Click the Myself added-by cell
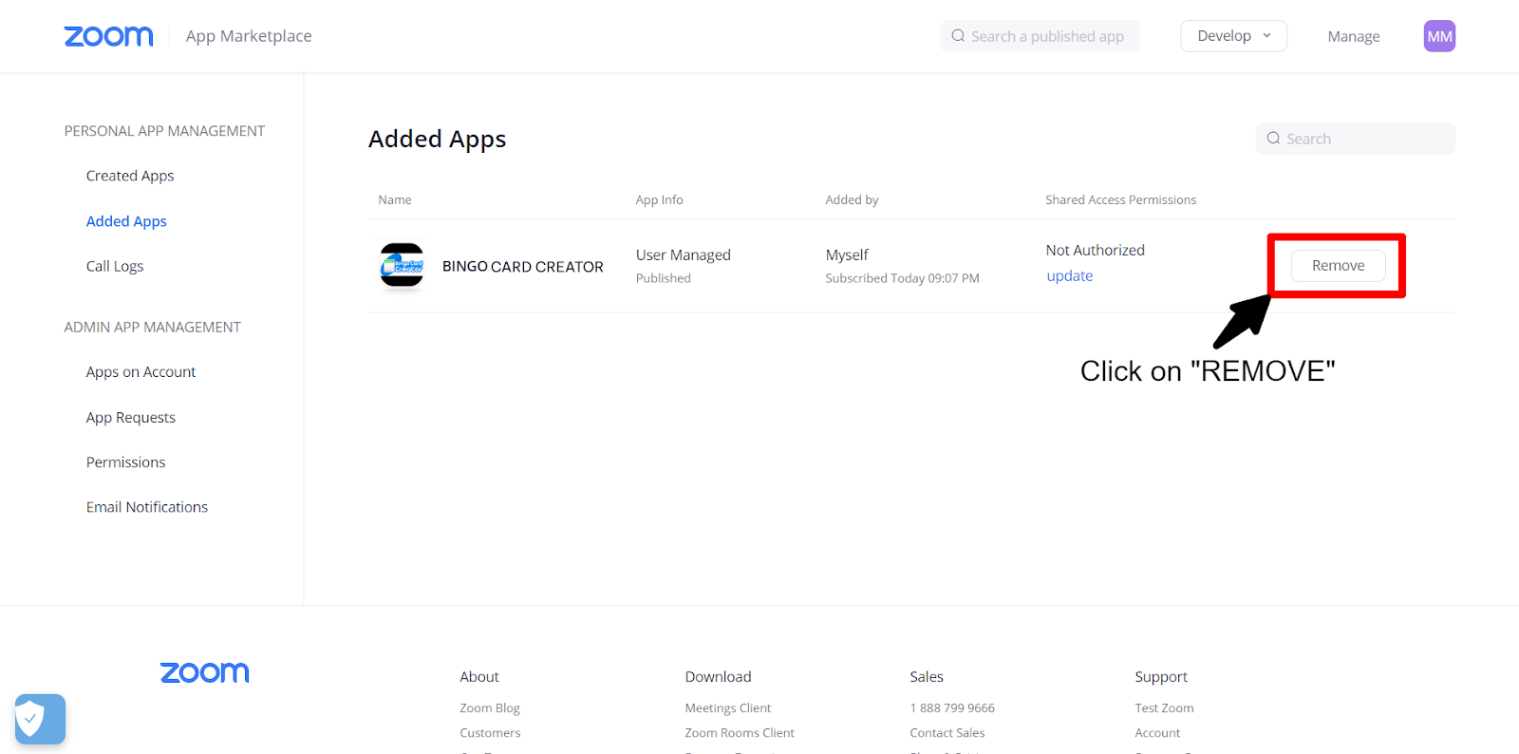Image resolution: width=1519 pixels, height=754 pixels. [847, 255]
